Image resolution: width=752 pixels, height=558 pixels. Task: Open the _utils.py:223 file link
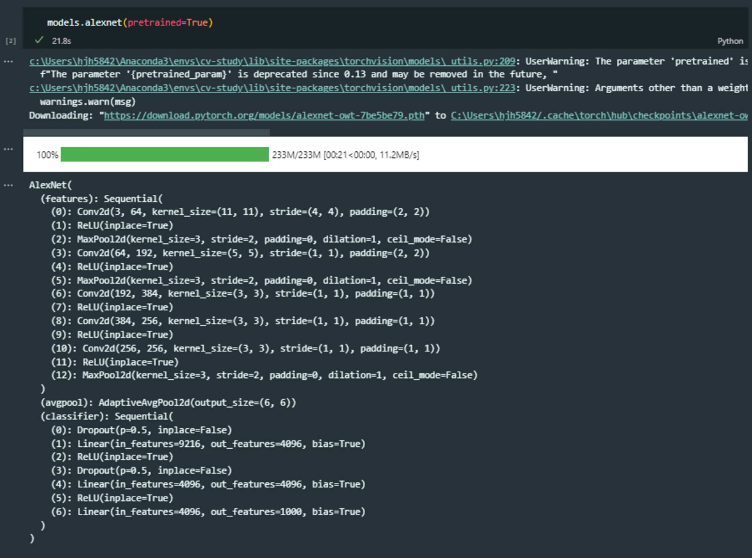click(272, 88)
